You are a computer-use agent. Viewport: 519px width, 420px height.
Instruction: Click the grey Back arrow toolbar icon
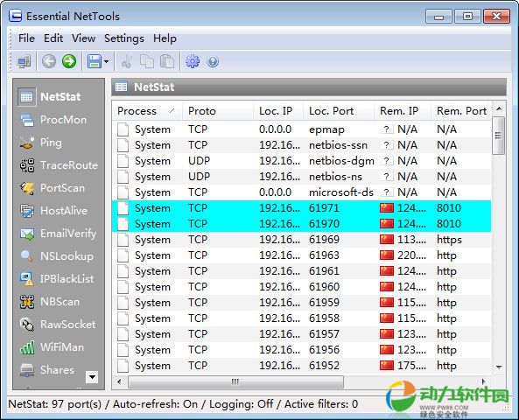click(x=49, y=61)
